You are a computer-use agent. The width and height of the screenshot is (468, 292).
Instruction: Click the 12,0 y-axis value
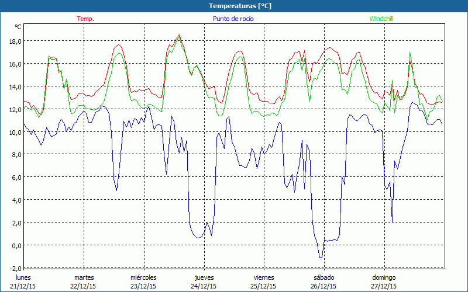(15, 110)
